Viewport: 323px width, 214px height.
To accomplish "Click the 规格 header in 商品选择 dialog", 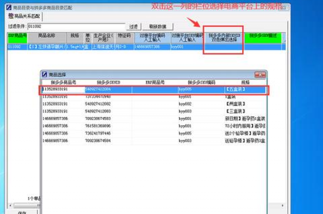I will [x=245, y=83].
